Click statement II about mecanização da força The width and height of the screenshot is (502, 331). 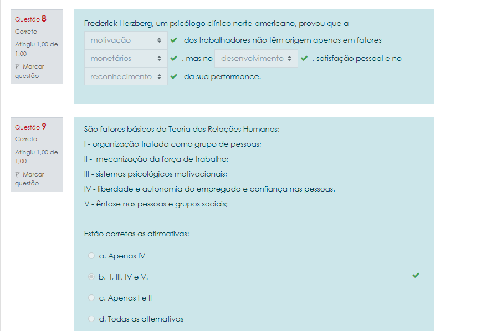click(x=156, y=159)
